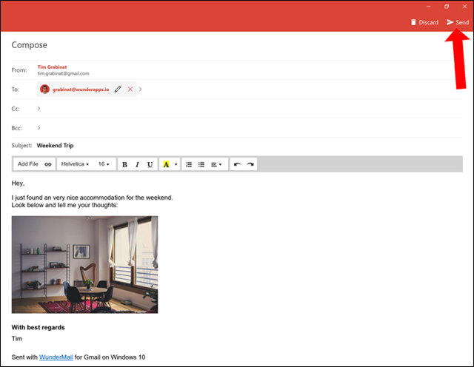
Task: Redo the last edit
Action: click(250, 164)
